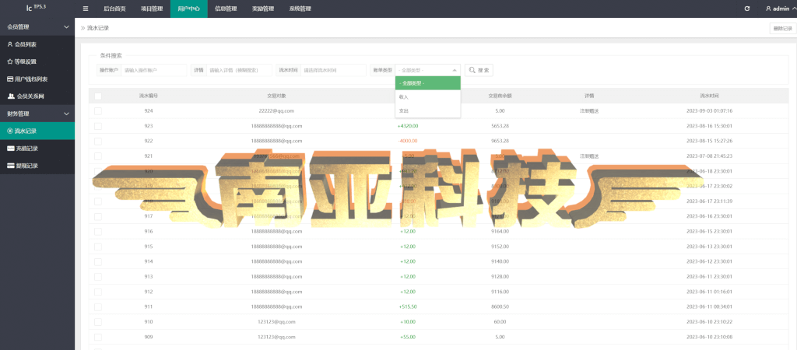The width and height of the screenshot is (797, 350).
Task: Open 用户钱包列表 via its card icon
Action: [10, 79]
